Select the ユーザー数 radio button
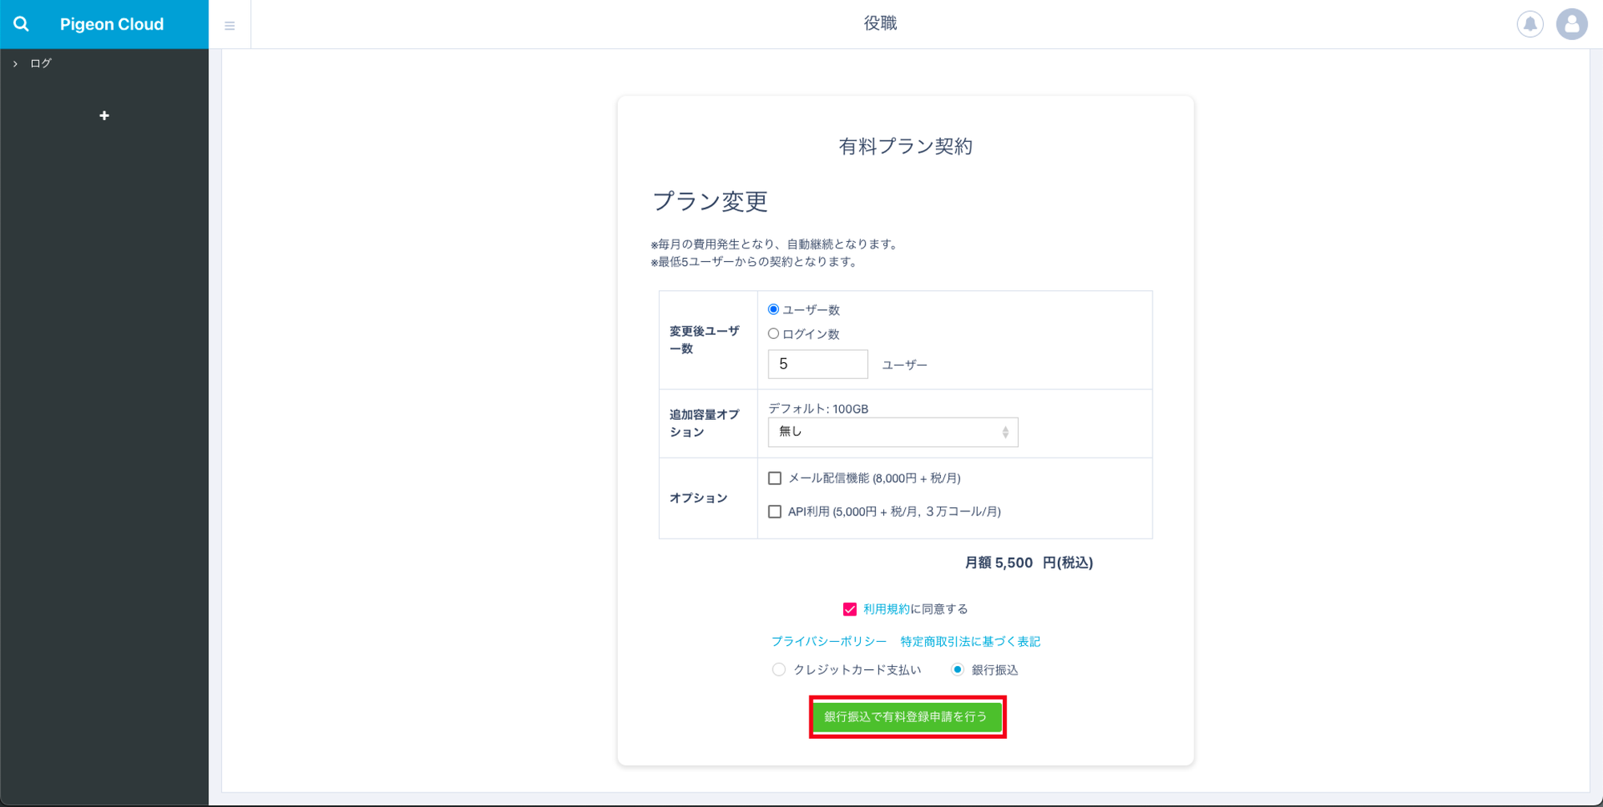Image resolution: width=1603 pixels, height=807 pixels. pyautogui.click(x=773, y=309)
